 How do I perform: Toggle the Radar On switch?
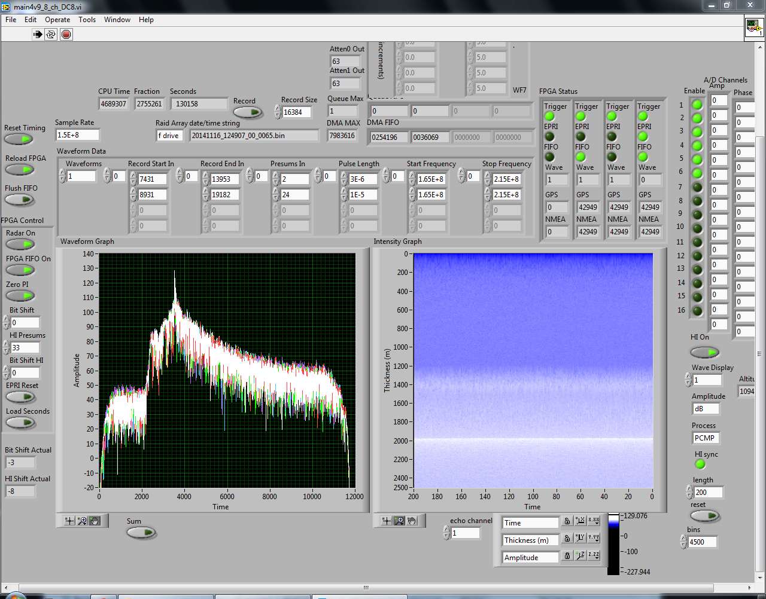coord(20,245)
